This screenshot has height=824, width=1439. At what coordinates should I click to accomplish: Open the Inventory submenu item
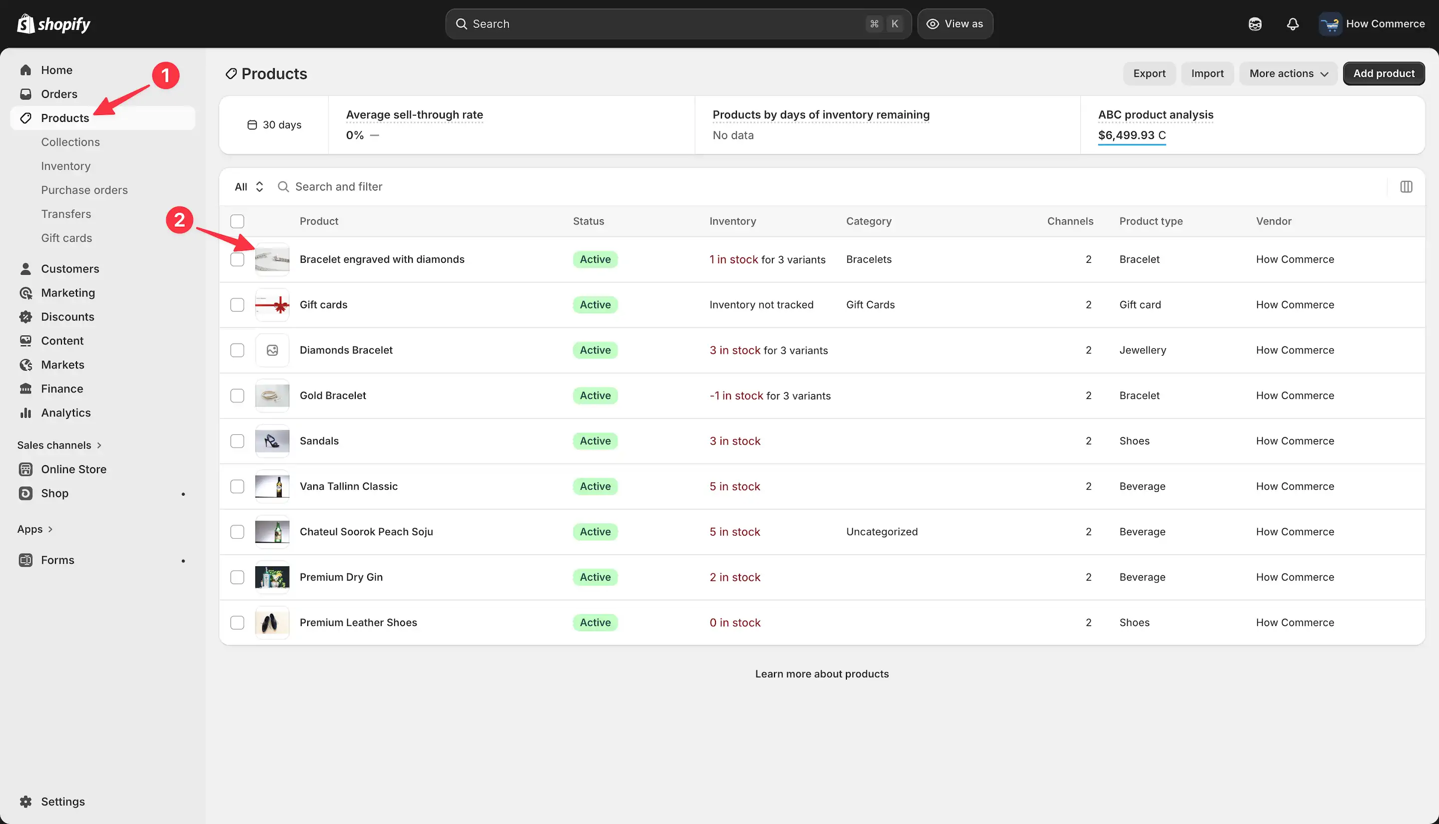(65, 166)
